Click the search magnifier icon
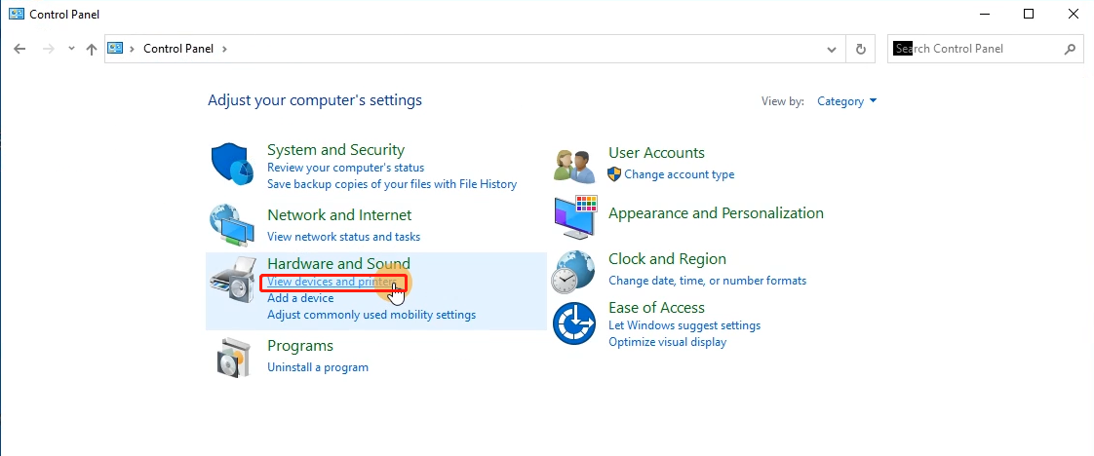The height and width of the screenshot is (456, 1094). click(1070, 49)
